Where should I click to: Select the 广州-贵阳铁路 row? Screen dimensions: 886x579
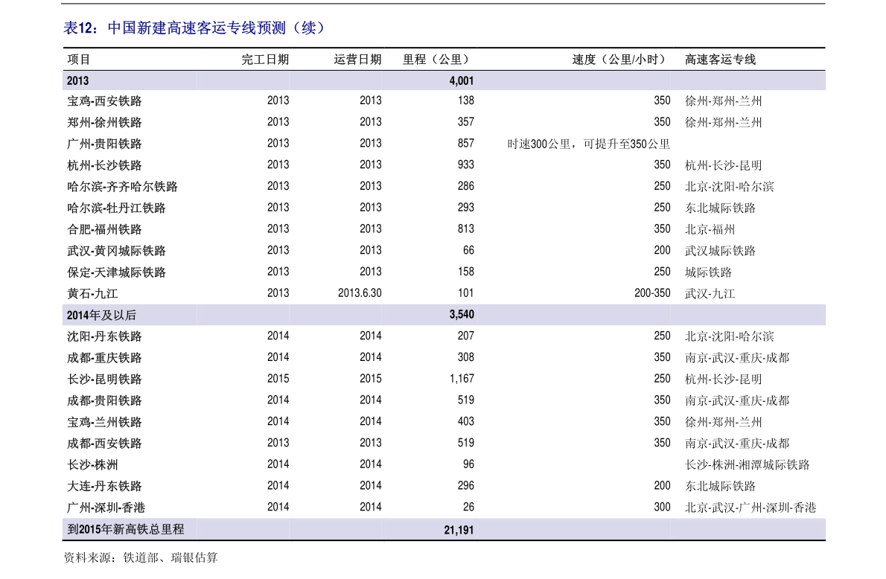click(x=105, y=144)
